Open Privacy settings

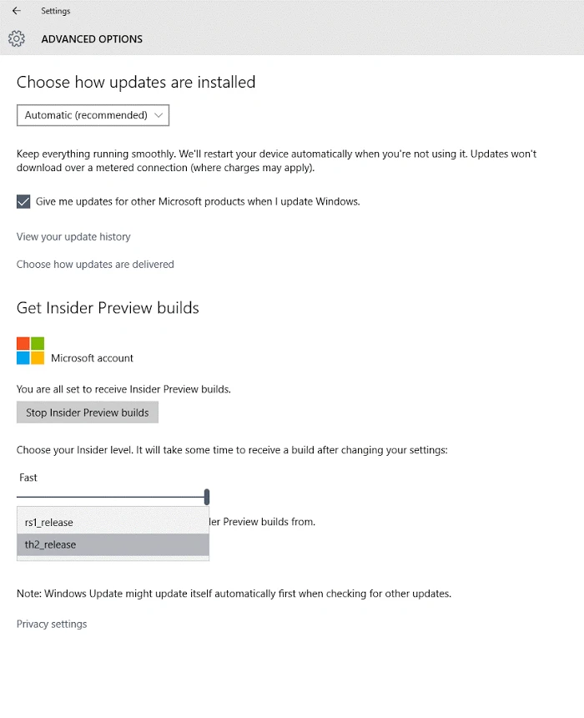[x=52, y=624]
